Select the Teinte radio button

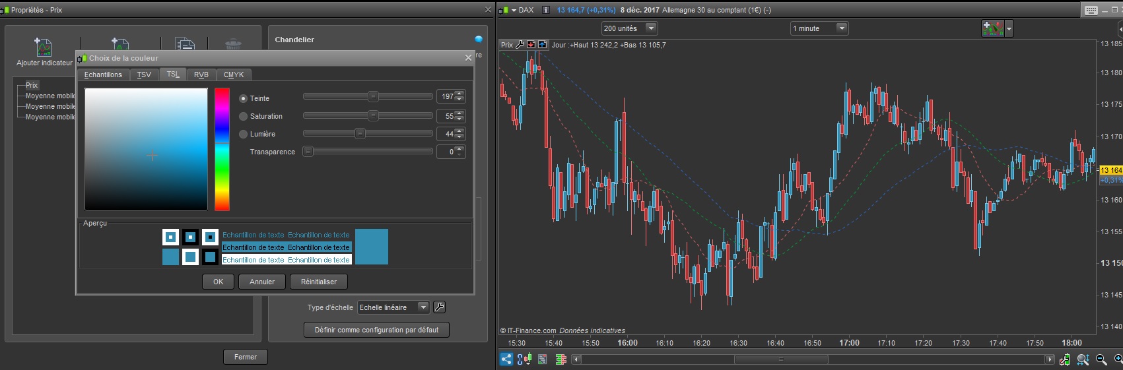(x=243, y=98)
